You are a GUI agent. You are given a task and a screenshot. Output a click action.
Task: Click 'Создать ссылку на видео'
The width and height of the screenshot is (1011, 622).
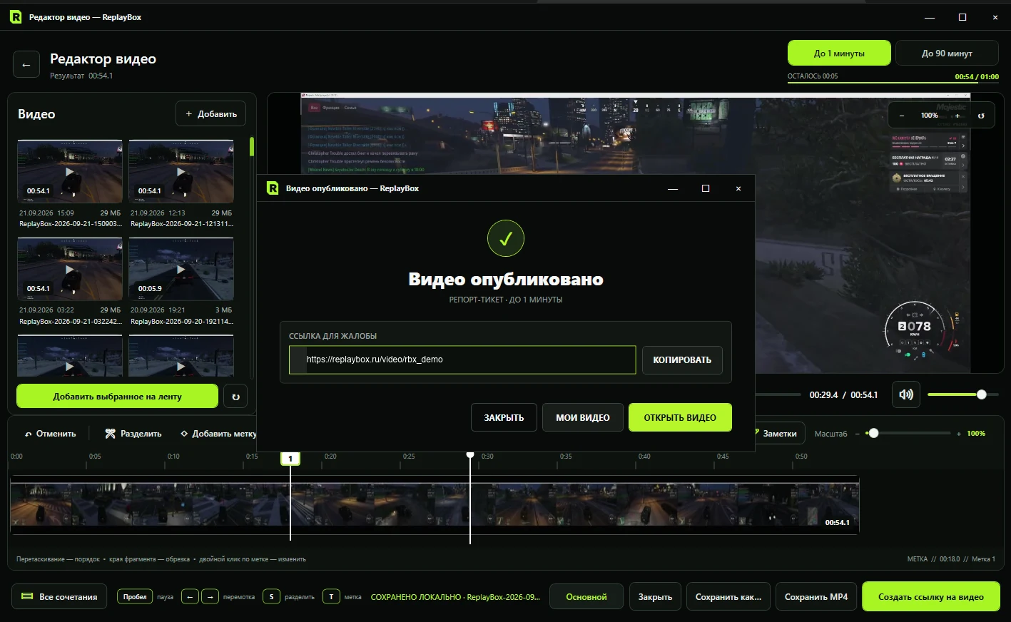[931, 597]
